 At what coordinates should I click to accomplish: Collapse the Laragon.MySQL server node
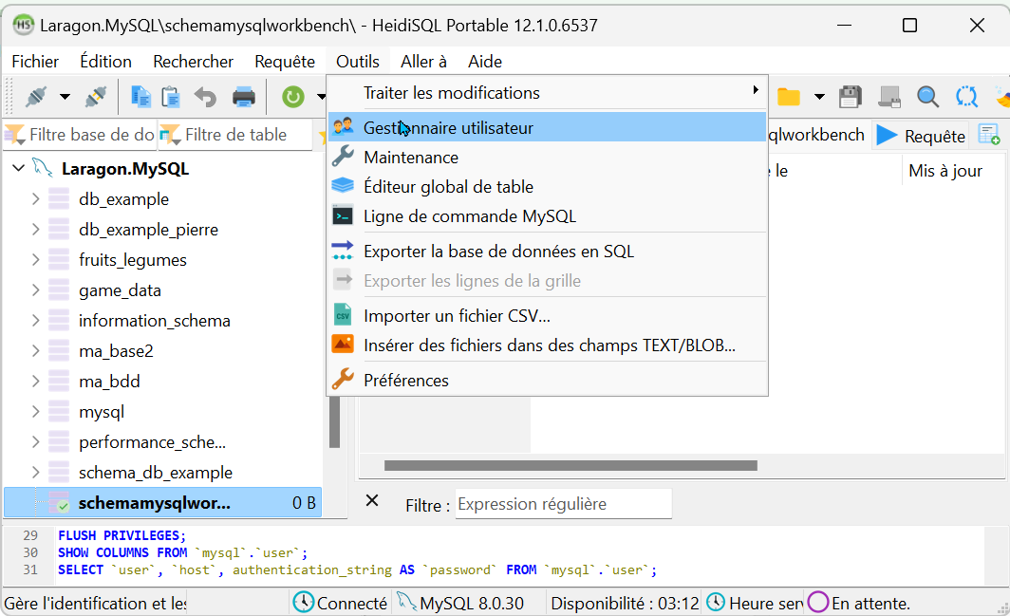pyautogui.click(x=18, y=169)
